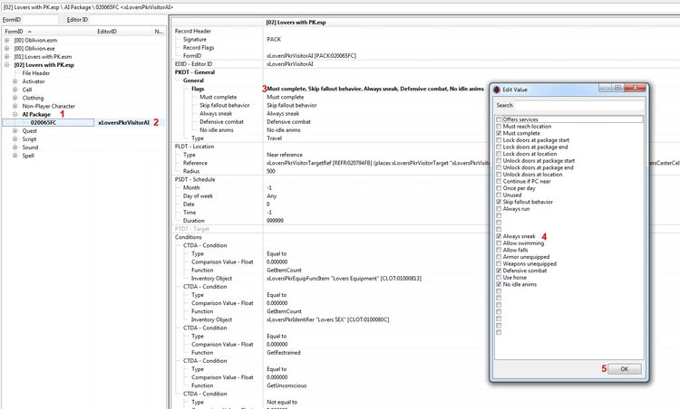
Task: Expand the Cell tree group
Action: click(15, 90)
